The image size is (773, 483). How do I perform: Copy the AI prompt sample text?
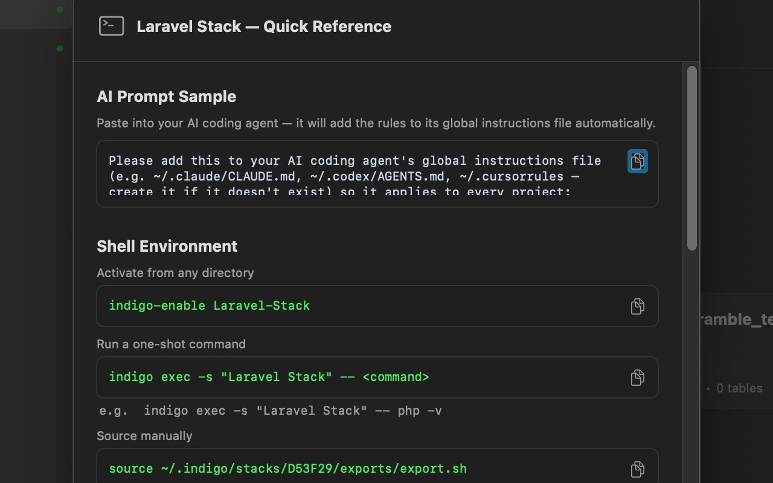tap(638, 161)
